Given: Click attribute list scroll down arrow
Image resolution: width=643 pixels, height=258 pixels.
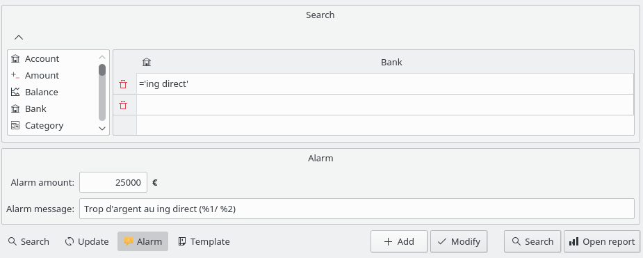Looking at the screenshot, I should coord(102,129).
